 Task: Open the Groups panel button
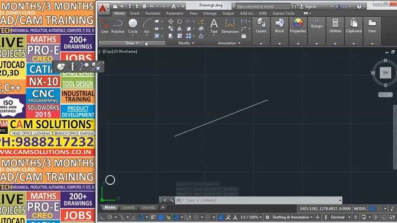coord(316,24)
